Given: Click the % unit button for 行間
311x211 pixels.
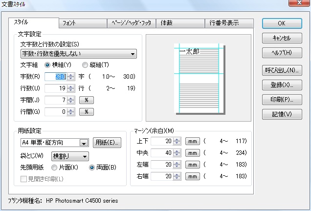Looking at the screenshot, I should tap(87, 112).
